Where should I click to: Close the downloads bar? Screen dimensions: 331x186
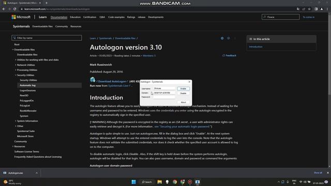[x=327, y=173]
